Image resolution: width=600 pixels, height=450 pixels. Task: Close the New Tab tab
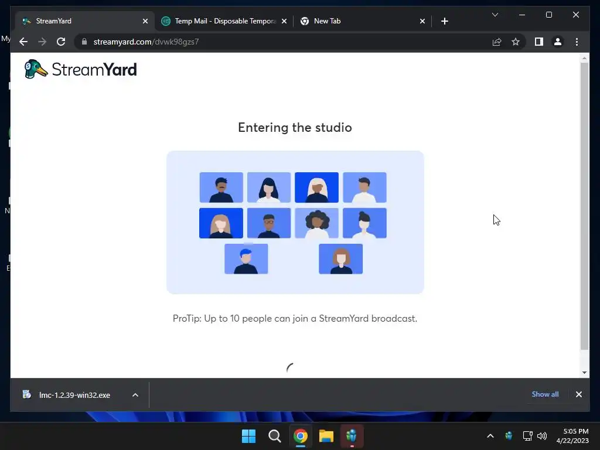coord(422,21)
